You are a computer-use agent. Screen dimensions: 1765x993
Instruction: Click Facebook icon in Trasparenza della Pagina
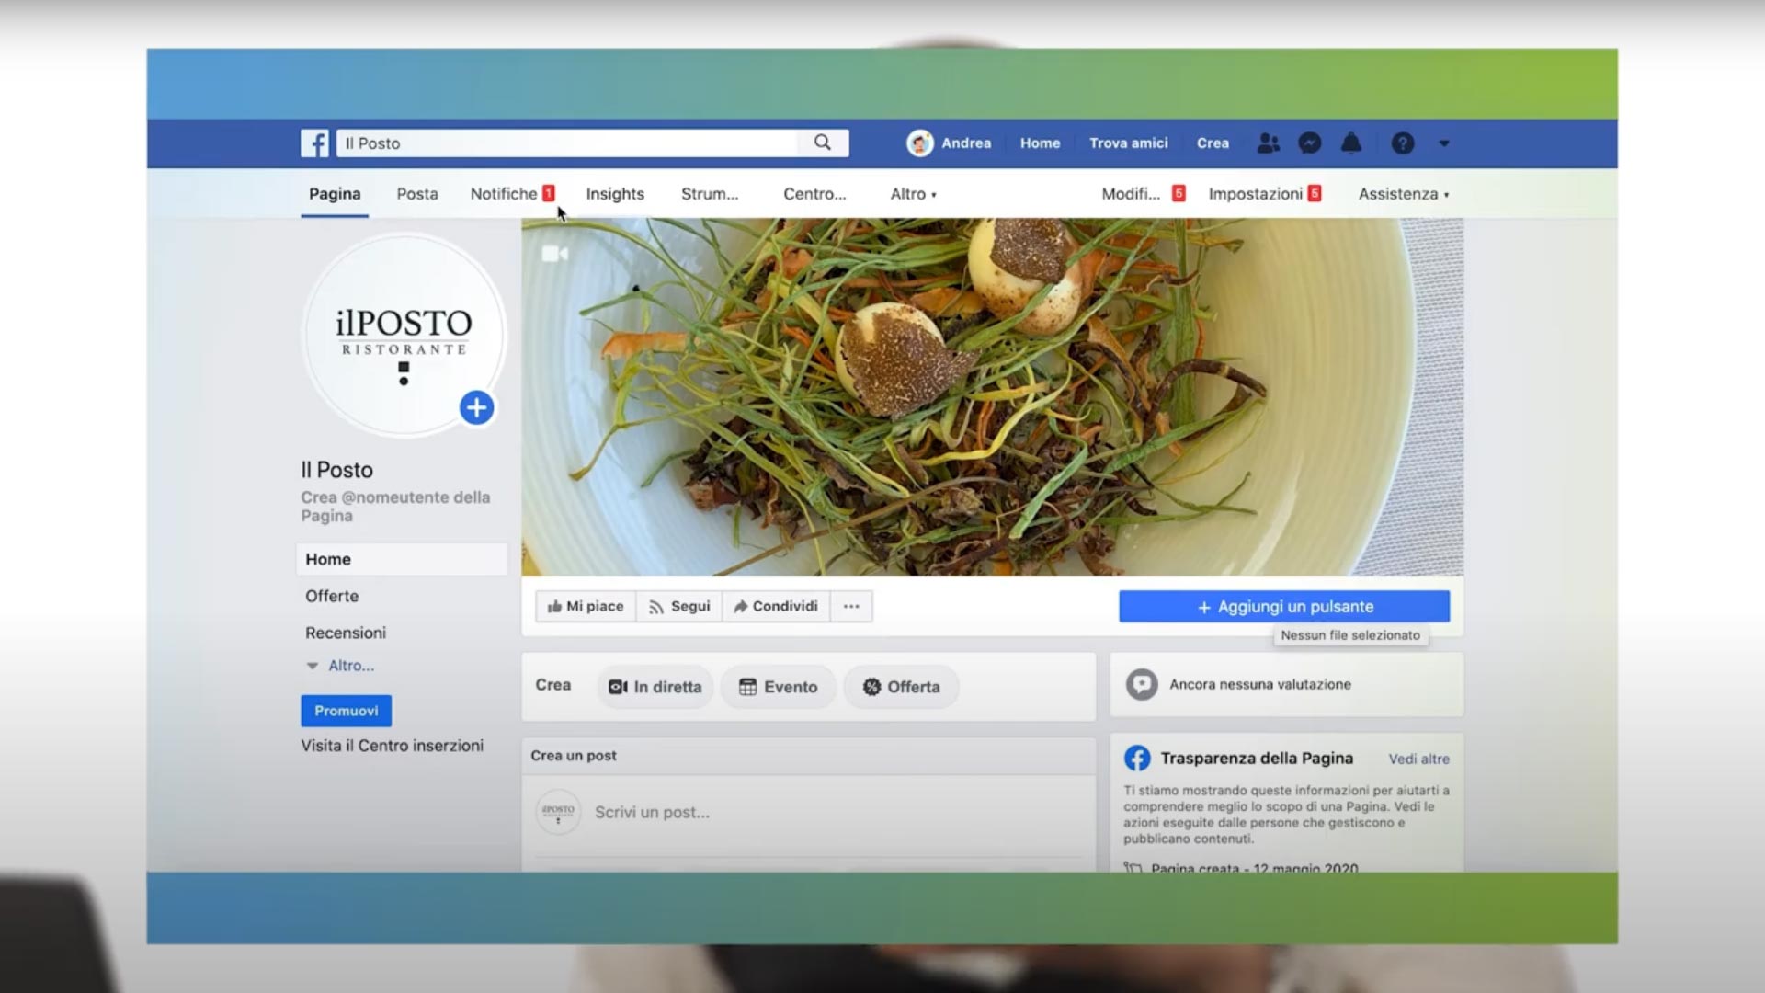pyautogui.click(x=1137, y=758)
